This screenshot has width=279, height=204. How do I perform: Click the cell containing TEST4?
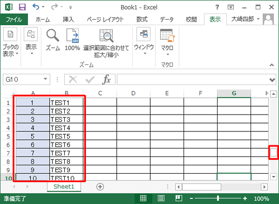66,128
